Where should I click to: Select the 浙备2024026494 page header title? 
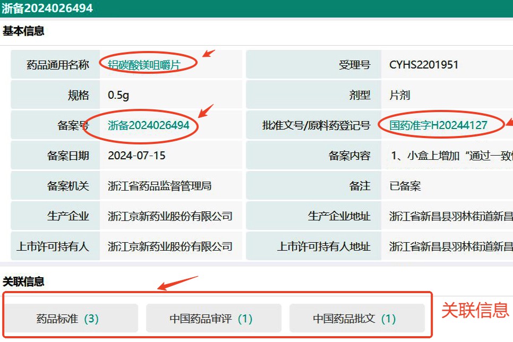coord(45,8)
